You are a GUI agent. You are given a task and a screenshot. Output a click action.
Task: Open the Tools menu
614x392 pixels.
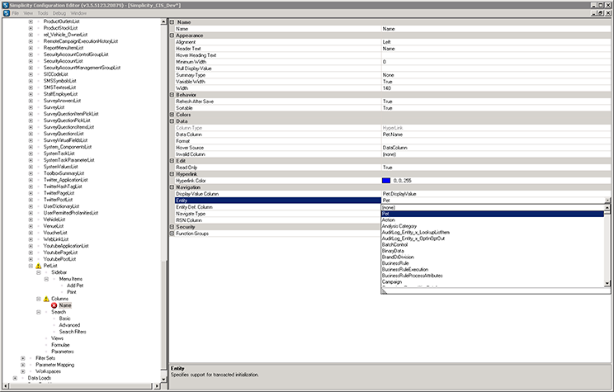[43, 13]
